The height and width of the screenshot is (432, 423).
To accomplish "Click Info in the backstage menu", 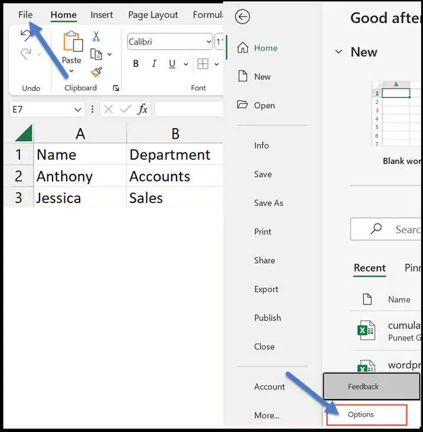I will (261, 145).
